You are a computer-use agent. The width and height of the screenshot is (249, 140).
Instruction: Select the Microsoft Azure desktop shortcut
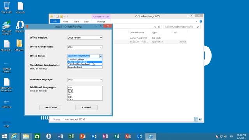(x=7, y=27)
